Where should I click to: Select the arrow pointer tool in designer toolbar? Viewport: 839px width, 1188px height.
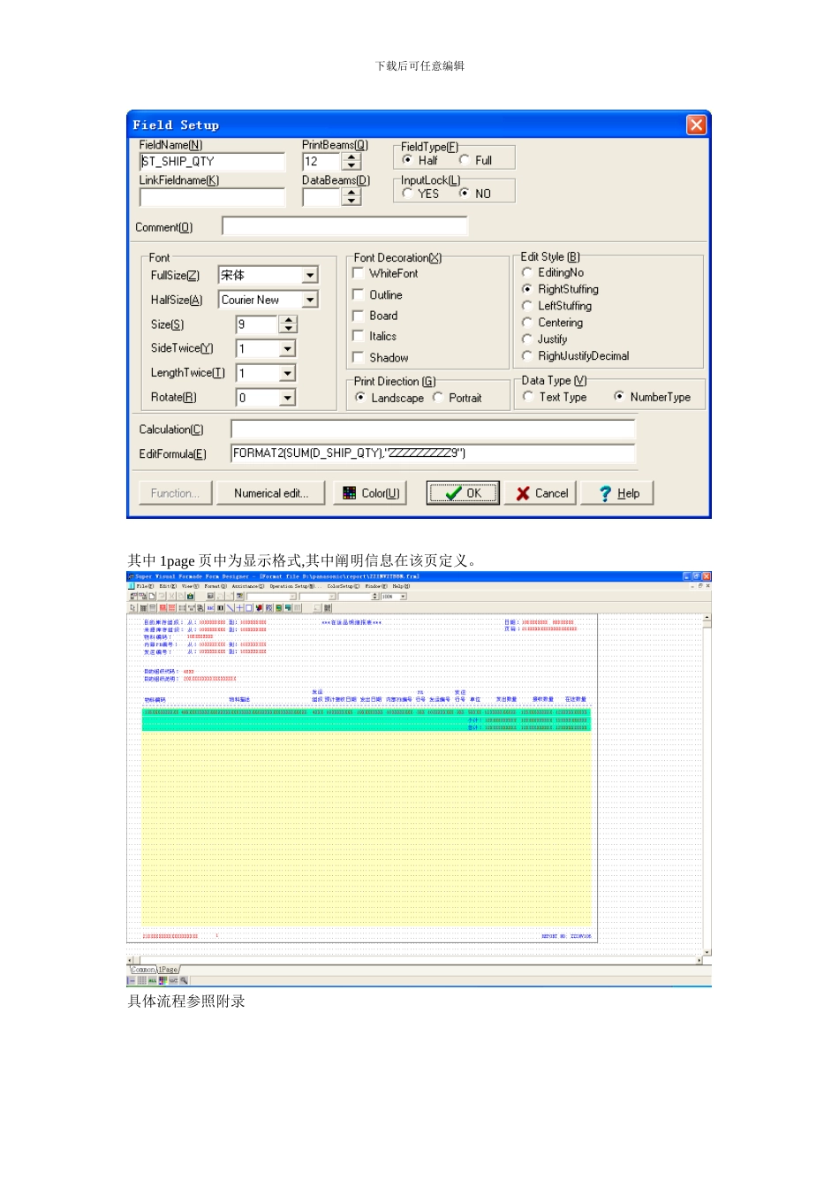(133, 608)
